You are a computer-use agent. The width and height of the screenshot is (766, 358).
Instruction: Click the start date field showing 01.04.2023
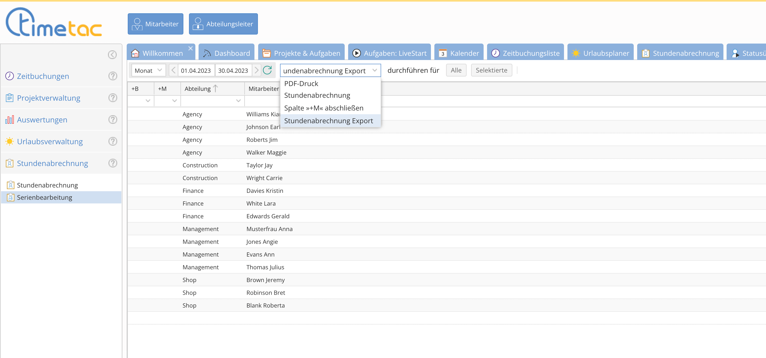196,70
